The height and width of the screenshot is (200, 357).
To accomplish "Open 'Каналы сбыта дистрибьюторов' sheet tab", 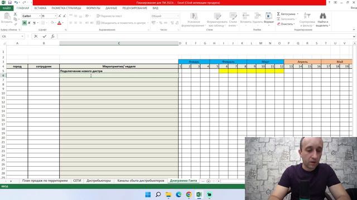I will (141, 181).
